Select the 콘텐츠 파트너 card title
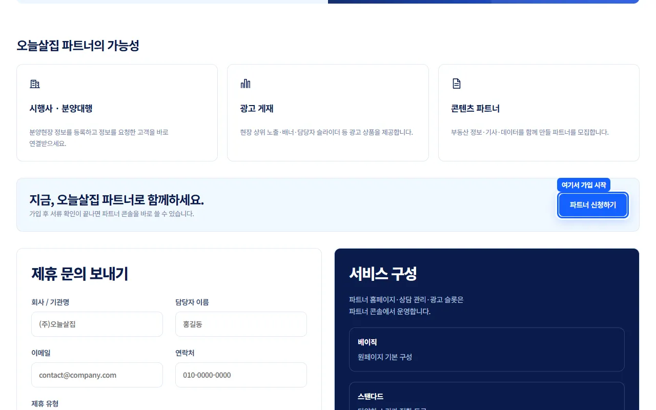The image size is (656, 410). (475, 109)
